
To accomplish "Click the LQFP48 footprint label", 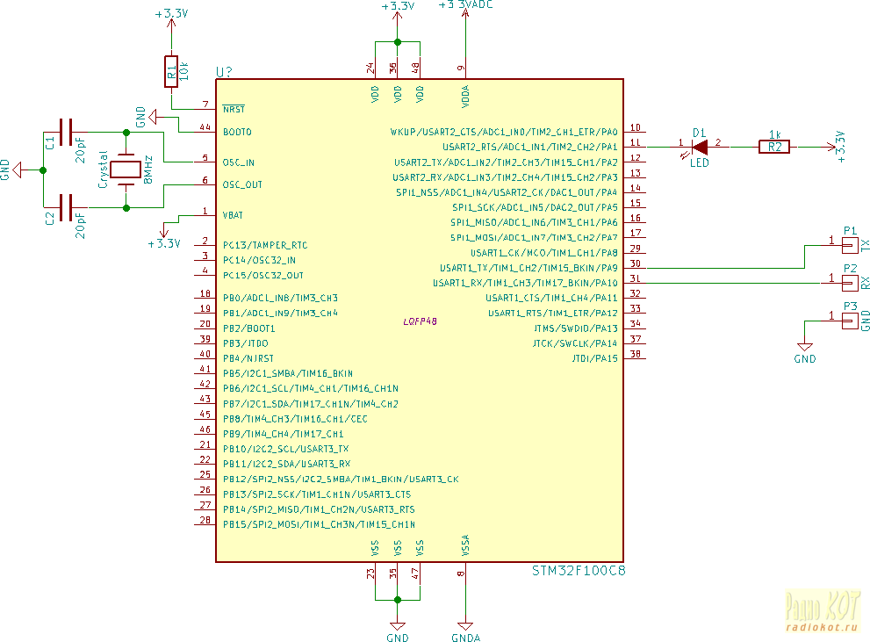I will (420, 322).
